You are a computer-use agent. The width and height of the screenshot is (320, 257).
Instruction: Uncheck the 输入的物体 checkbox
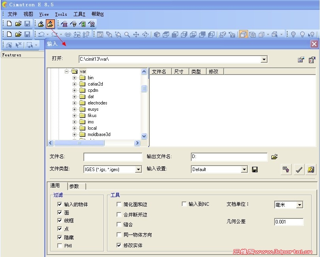60,204
